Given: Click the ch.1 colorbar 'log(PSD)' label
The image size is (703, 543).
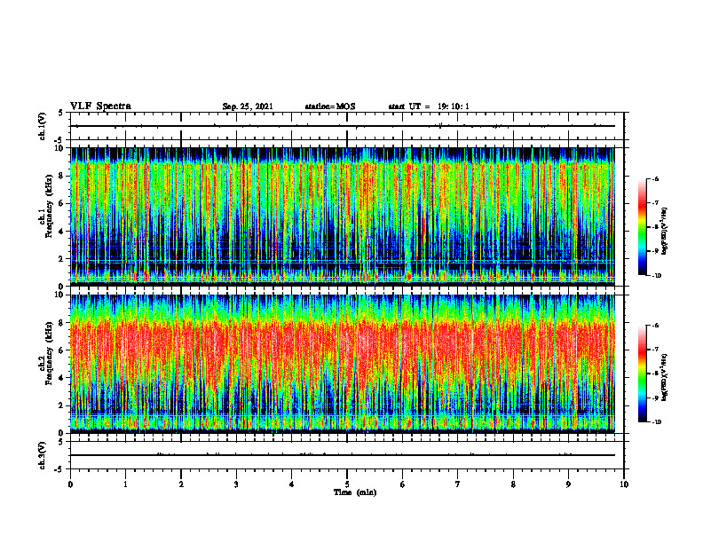Looking at the screenshot, I should point(666,232).
